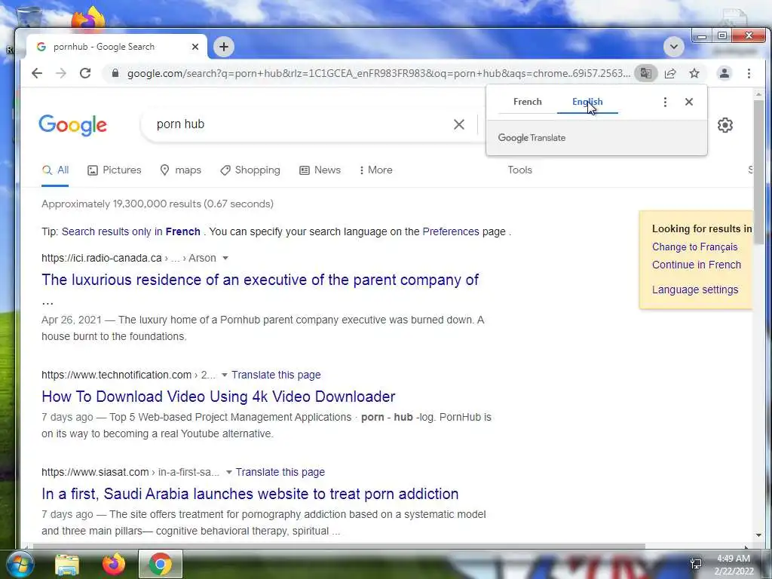772x579 pixels.
Task: Open the Shopping results tab
Action: tap(250, 170)
